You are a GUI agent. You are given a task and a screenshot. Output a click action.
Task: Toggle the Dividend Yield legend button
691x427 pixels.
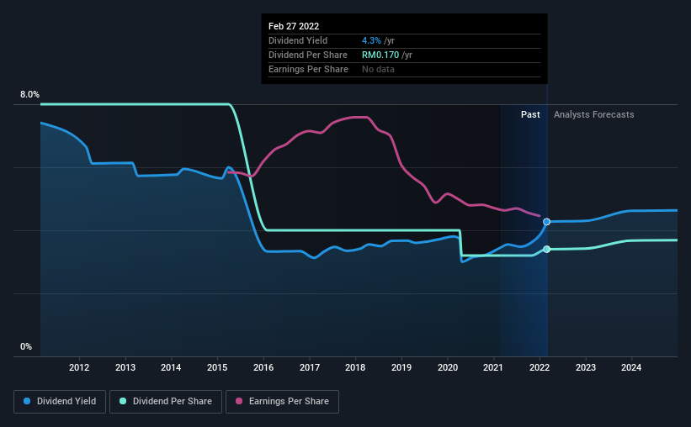[x=60, y=402]
